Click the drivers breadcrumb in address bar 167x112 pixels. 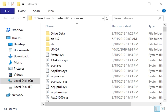pos(79,18)
